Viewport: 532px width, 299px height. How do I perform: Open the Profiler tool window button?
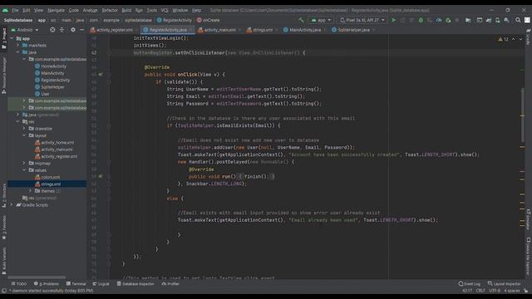click(x=170, y=284)
